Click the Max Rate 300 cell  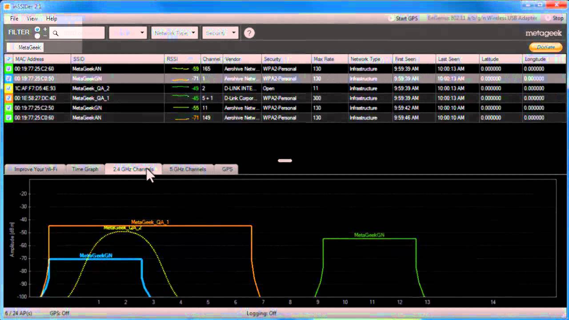[x=317, y=98]
